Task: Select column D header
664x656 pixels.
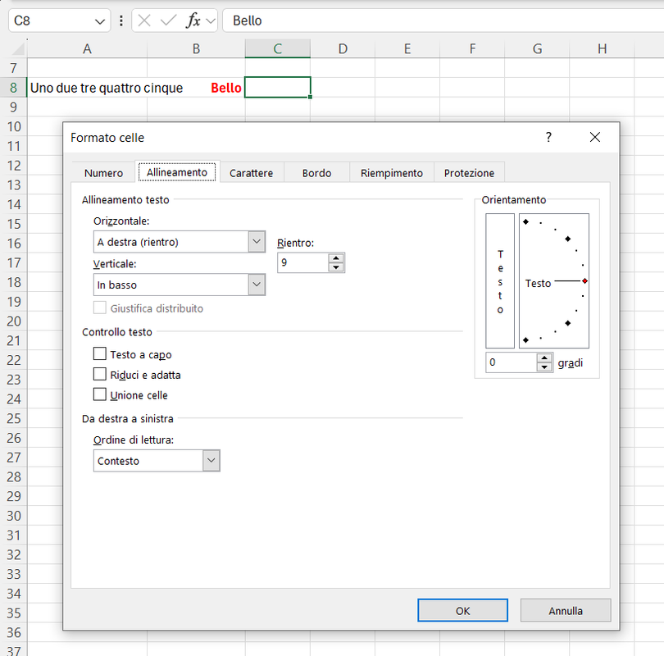Action: tap(343, 48)
